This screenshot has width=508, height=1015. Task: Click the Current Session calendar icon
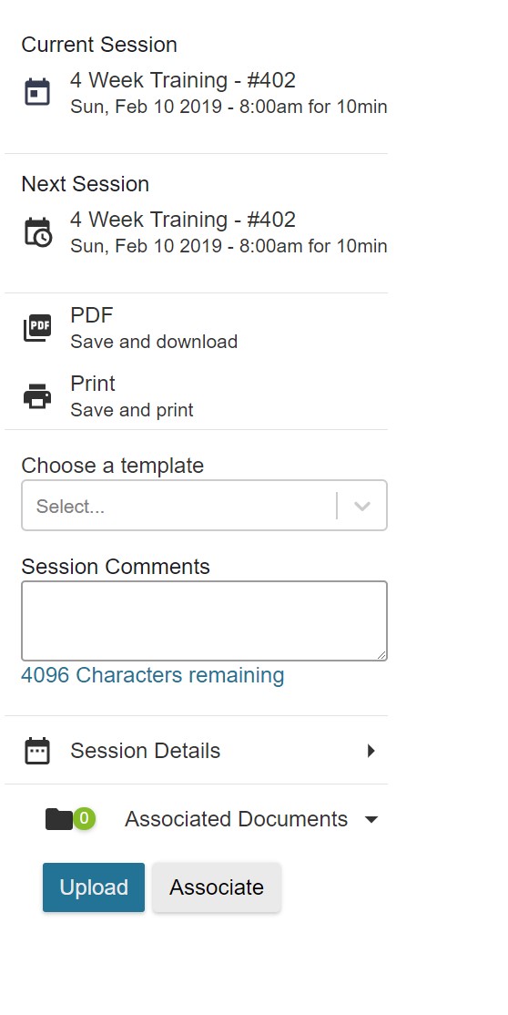point(37,92)
